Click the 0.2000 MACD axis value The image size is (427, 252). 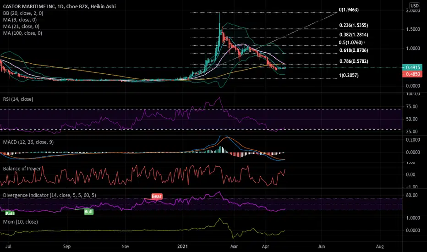pyautogui.click(x=413, y=140)
